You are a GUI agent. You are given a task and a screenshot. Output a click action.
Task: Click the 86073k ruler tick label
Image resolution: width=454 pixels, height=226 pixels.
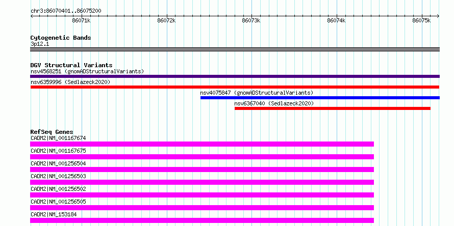[251, 20]
